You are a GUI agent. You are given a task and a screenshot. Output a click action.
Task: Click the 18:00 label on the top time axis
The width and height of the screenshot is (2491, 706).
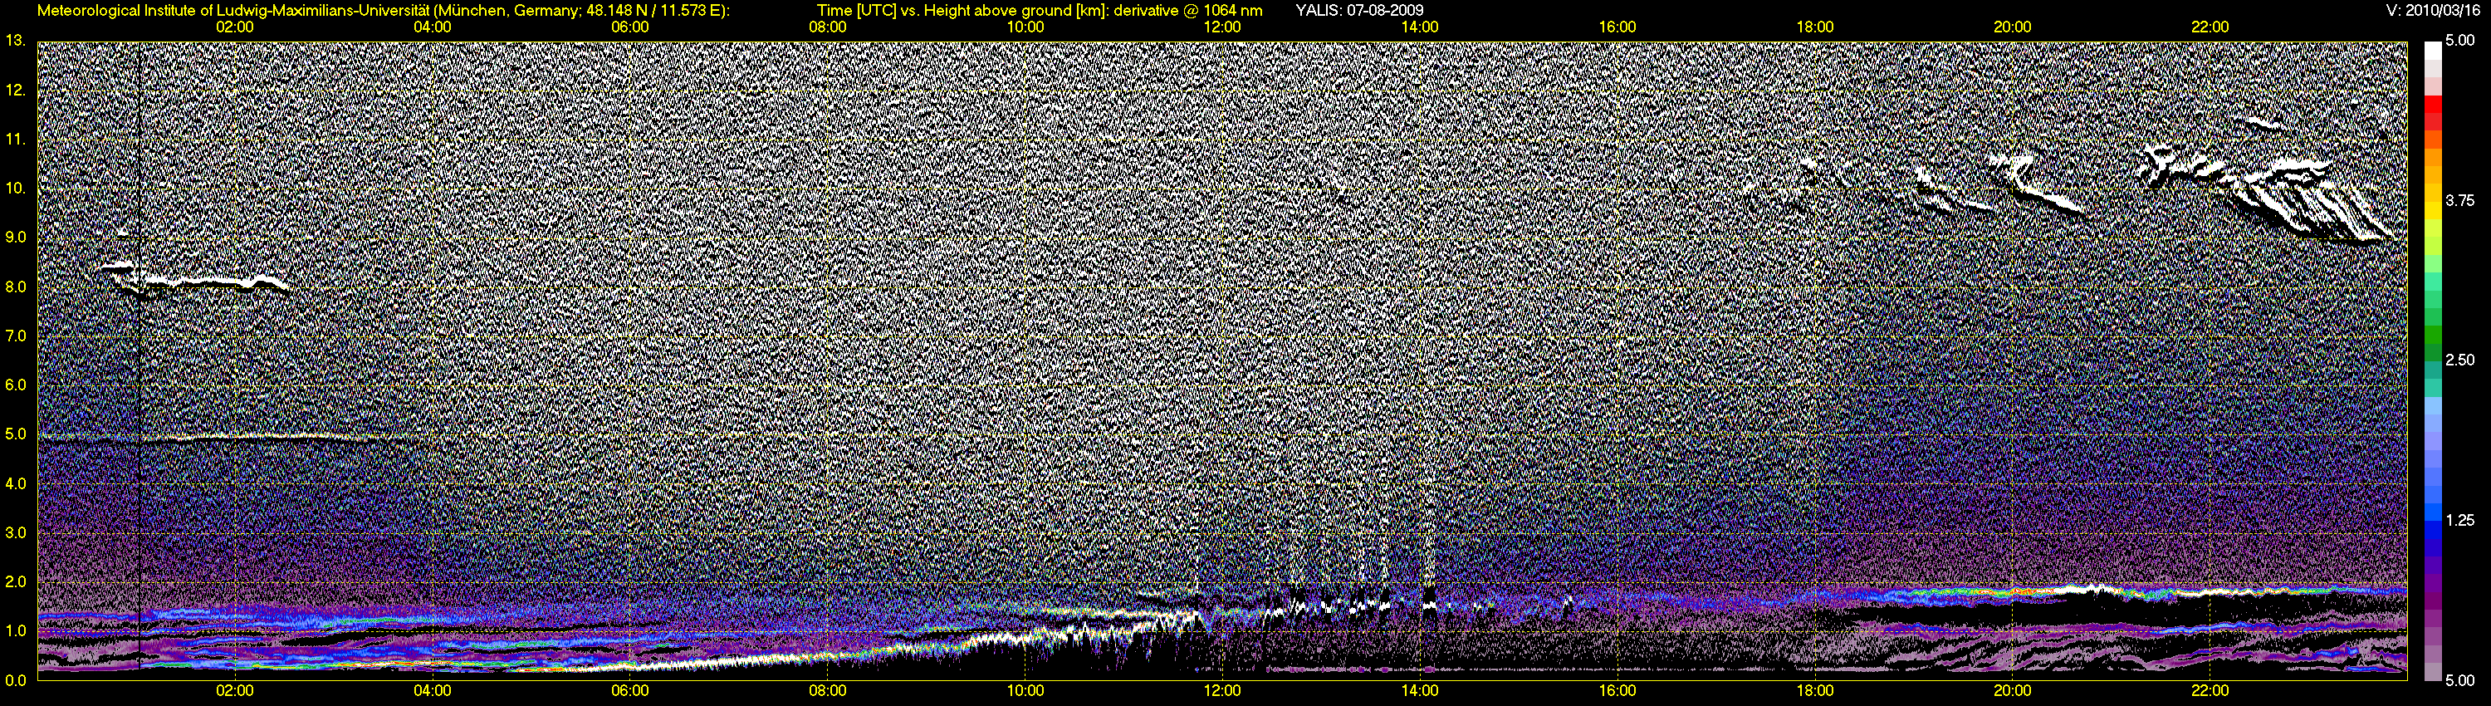(1815, 27)
